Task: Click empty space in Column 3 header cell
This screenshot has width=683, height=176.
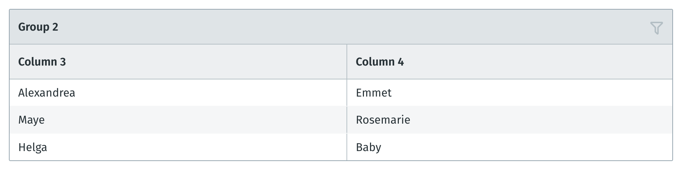Action: [x=207, y=62]
